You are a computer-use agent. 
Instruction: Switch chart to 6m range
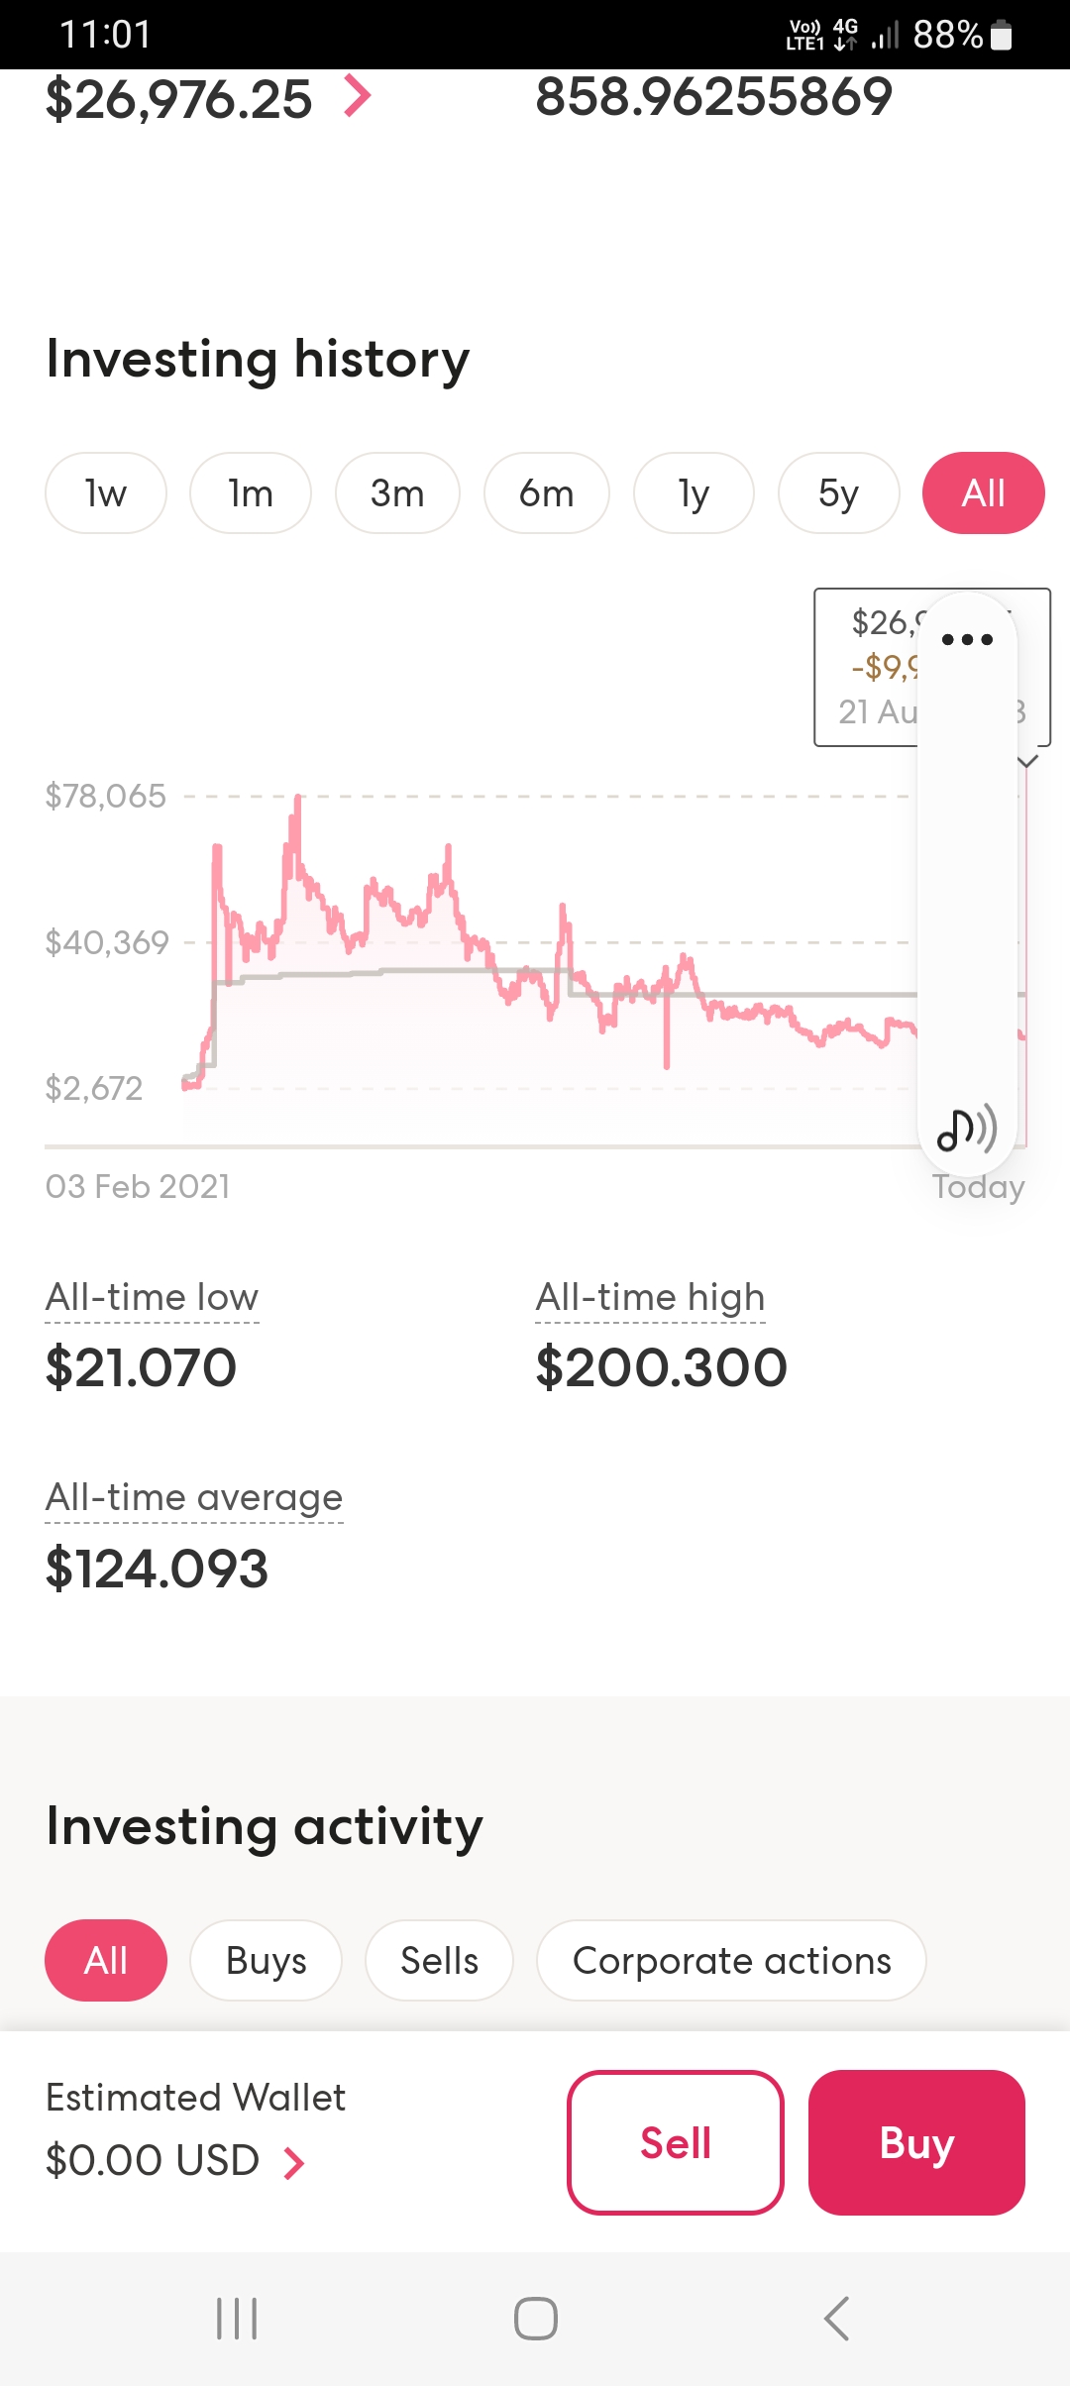(547, 493)
